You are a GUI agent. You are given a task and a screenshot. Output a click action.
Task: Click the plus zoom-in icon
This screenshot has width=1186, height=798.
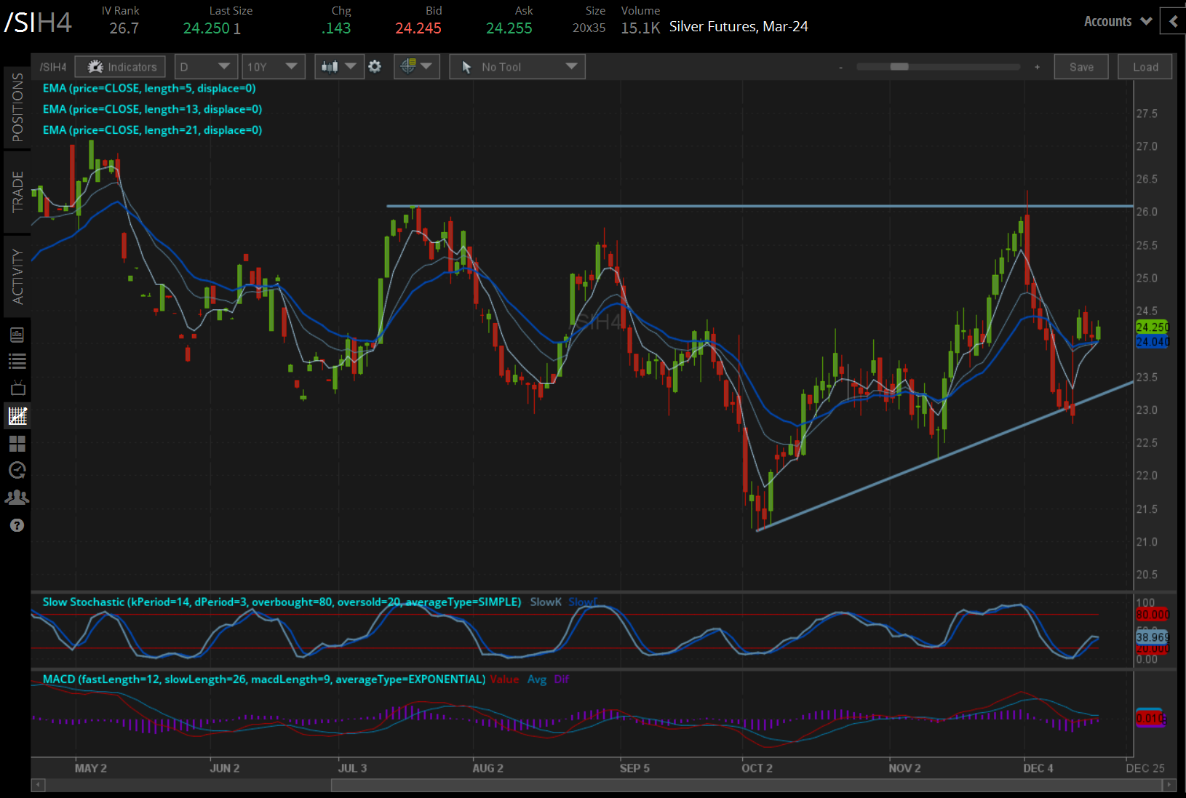[1037, 67]
